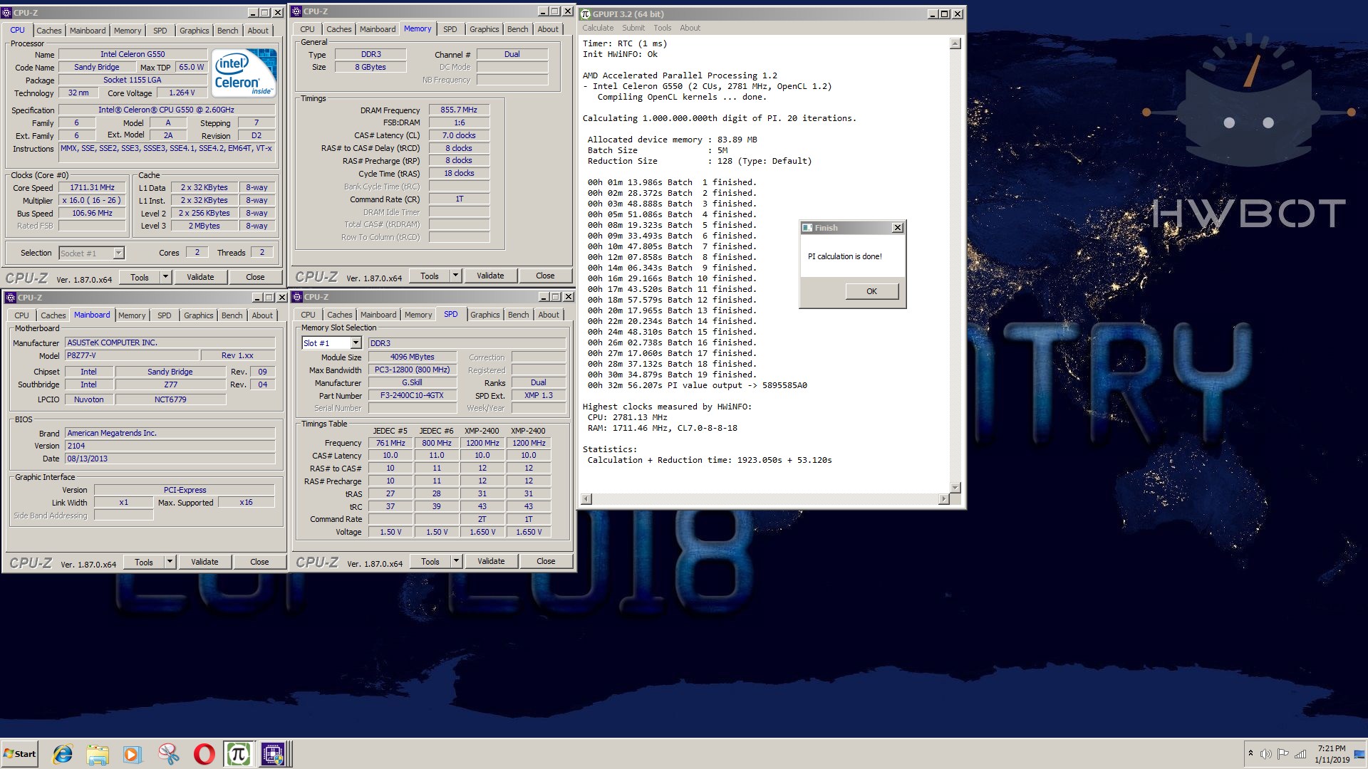
Task: Switch to CPU-Z chip icon in taskbar
Action: 273,754
